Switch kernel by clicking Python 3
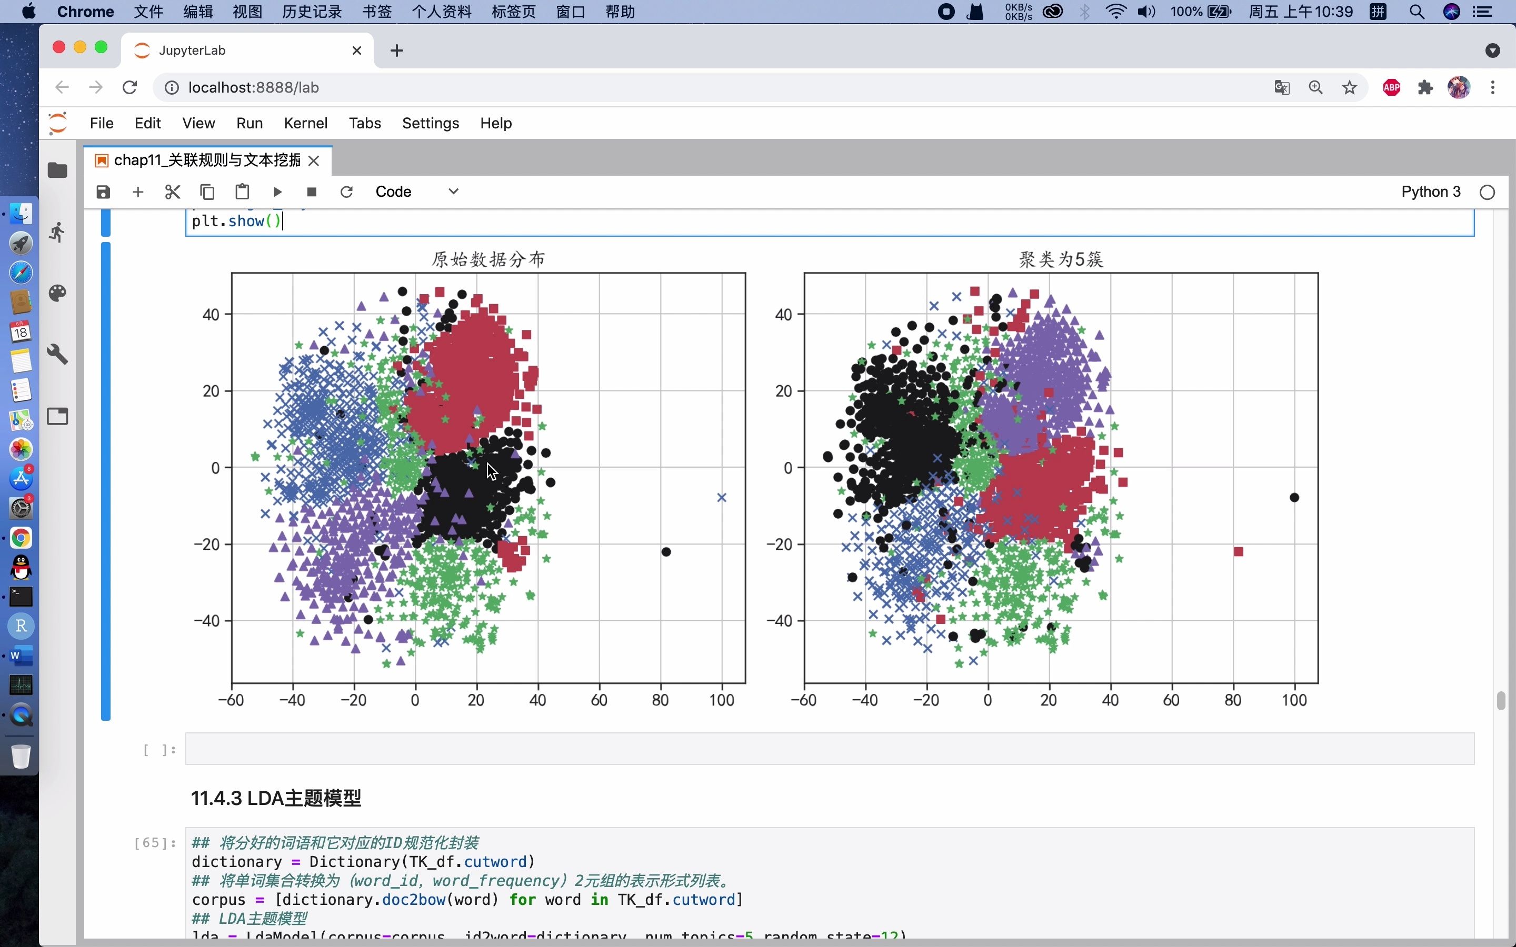The height and width of the screenshot is (947, 1516). point(1430,192)
